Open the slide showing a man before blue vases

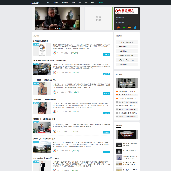(x=57, y=19)
